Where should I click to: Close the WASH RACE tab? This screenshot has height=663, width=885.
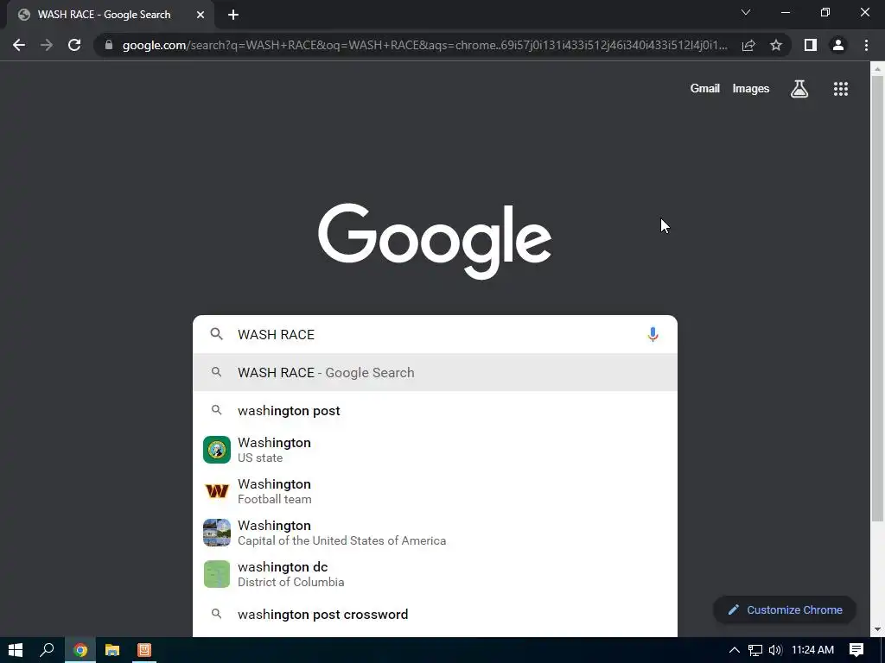coord(201,15)
